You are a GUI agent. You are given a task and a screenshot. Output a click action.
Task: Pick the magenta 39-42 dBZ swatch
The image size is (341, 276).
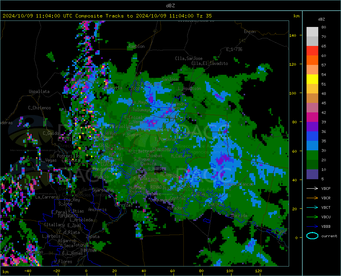[312, 117]
